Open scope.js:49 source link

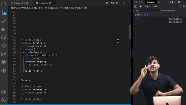pyautogui.click(x=175, y=22)
